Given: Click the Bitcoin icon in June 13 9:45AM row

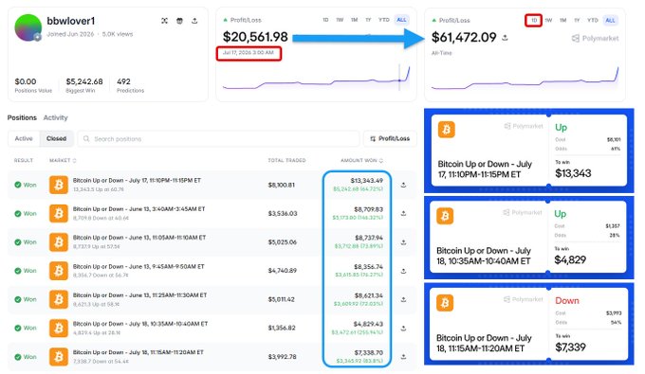Looking at the screenshot, I should (x=59, y=271).
